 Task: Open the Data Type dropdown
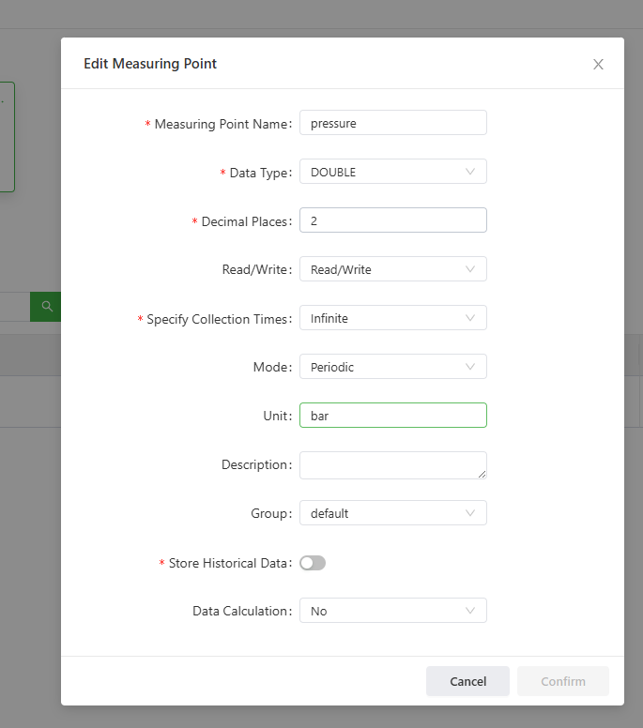click(393, 172)
